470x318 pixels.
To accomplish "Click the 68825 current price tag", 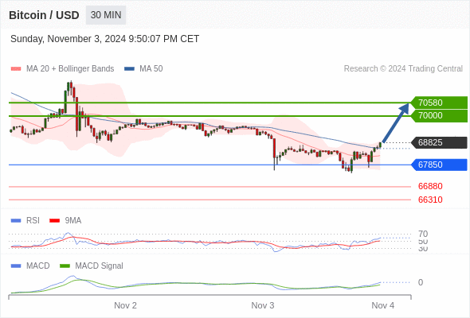I will point(439,142).
